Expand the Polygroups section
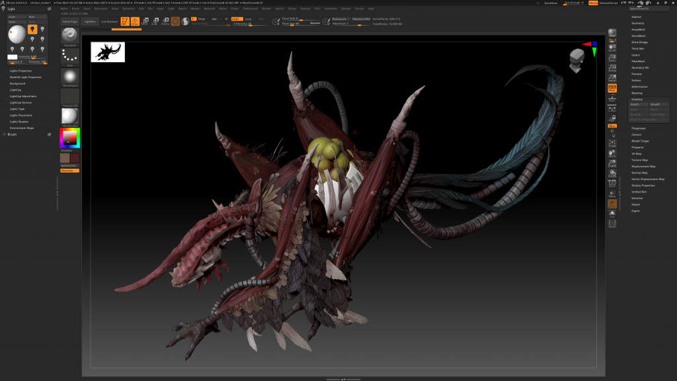The image size is (677, 381). coord(639,128)
